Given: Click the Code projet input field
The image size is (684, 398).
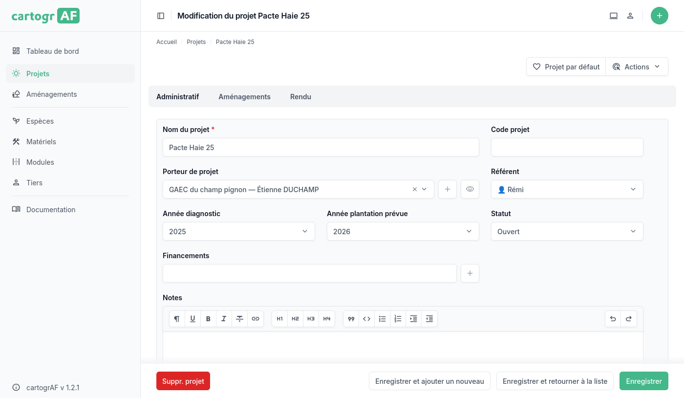Looking at the screenshot, I should click(567, 147).
